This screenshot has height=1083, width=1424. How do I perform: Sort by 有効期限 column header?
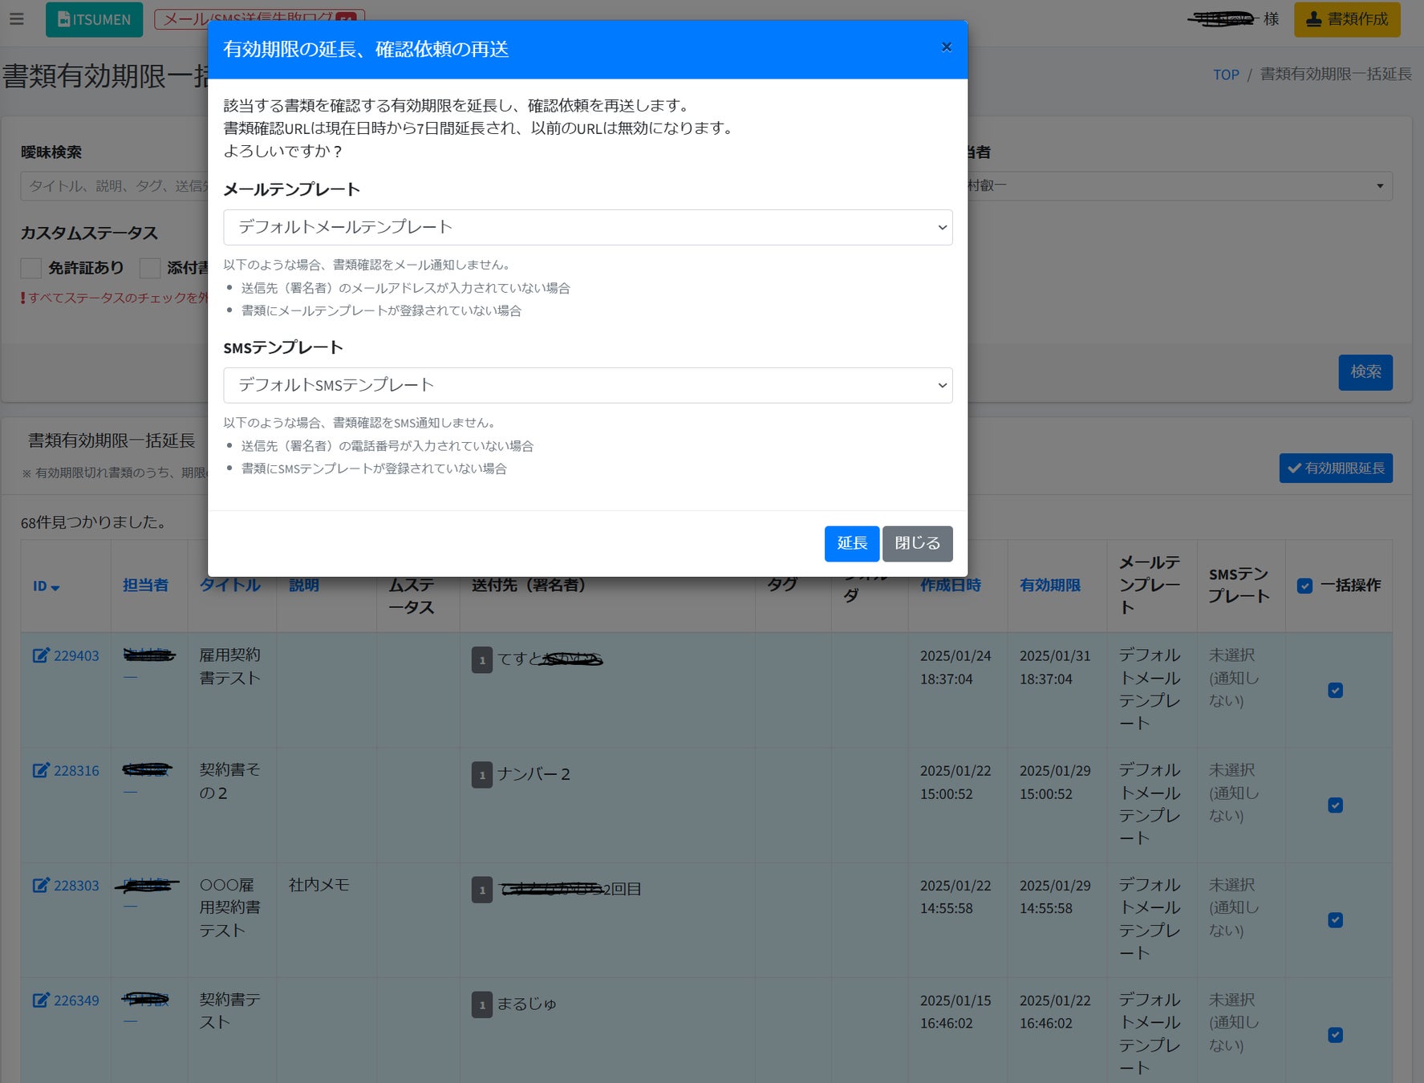tap(1049, 585)
